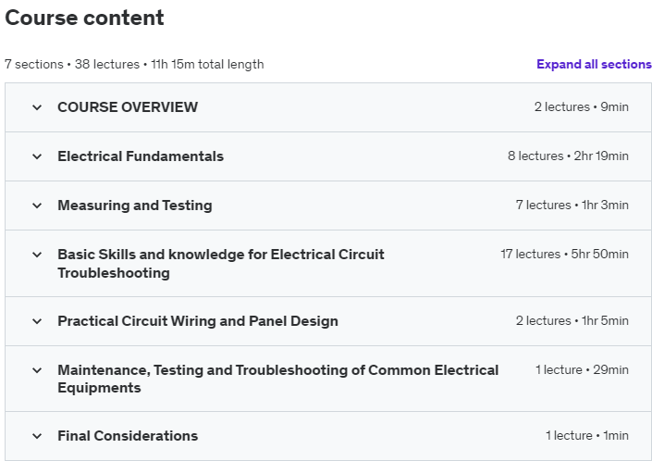
Task: Click the '1 lecture • 29min' label
Action: click(582, 370)
